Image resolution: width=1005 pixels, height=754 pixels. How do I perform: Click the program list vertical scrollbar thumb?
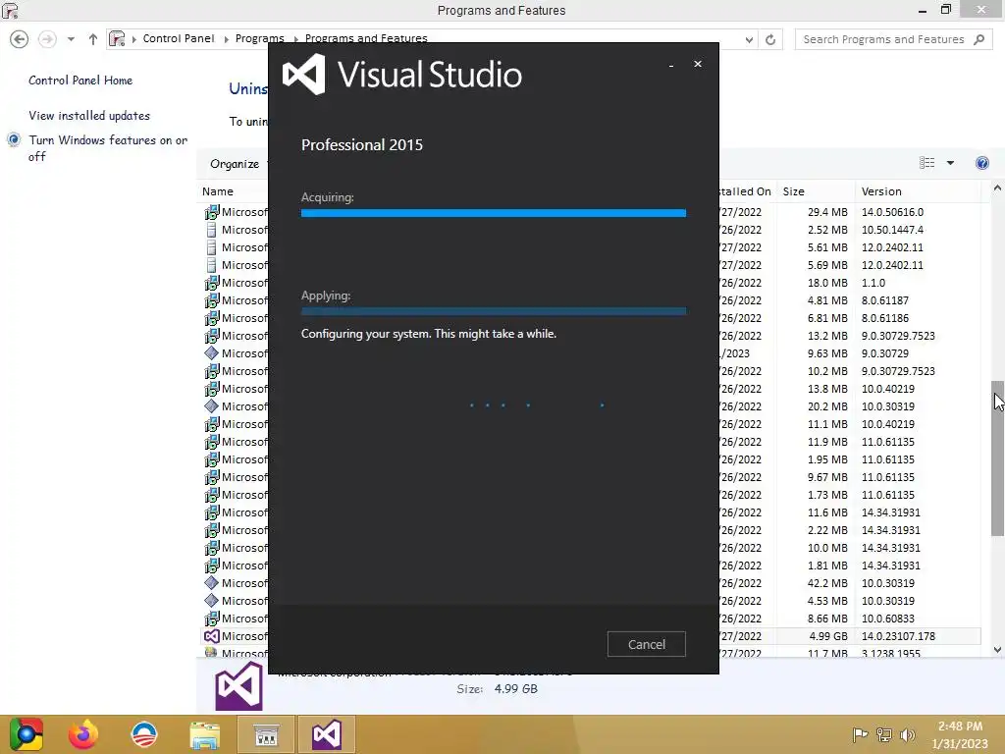click(997, 458)
